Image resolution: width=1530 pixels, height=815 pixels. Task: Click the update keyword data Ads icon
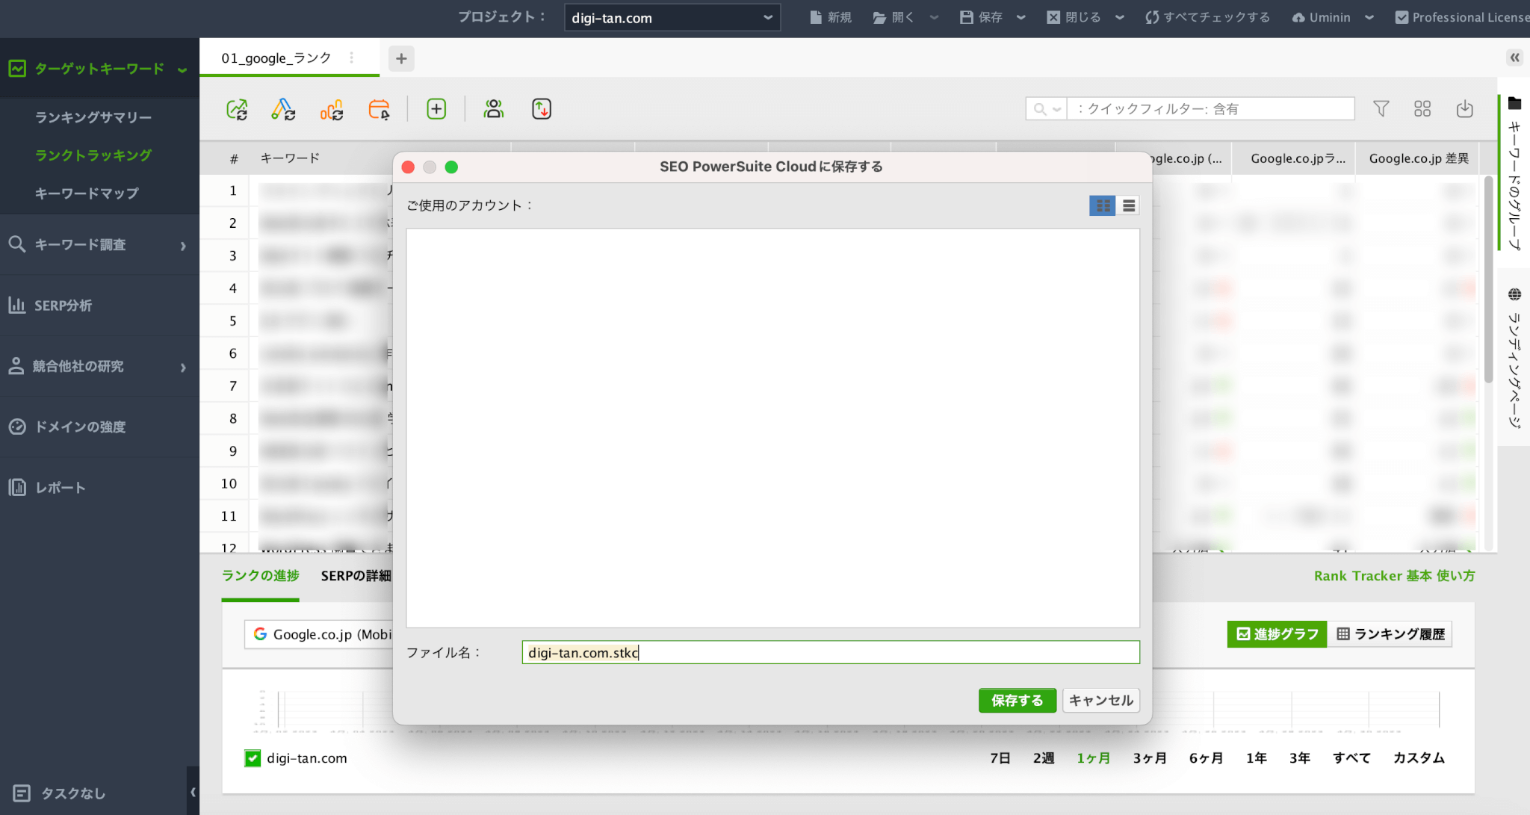(x=284, y=109)
